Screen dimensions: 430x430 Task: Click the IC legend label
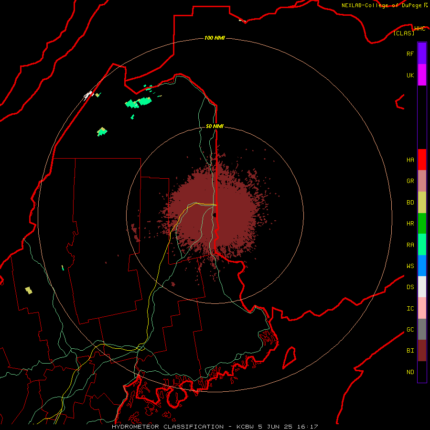[410, 309]
